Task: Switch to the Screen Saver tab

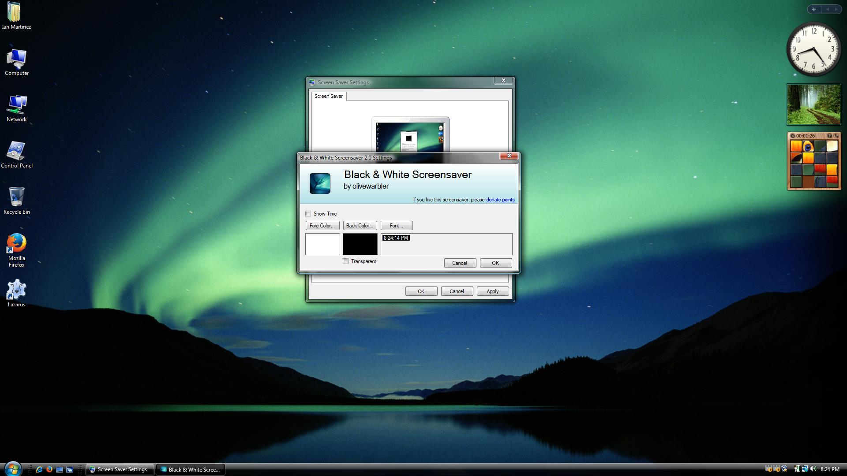Action: (328, 96)
